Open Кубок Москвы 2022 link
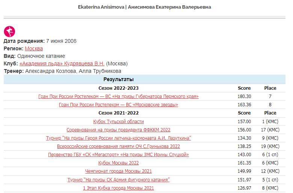This screenshot has width=293, height=193. (x=118, y=163)
